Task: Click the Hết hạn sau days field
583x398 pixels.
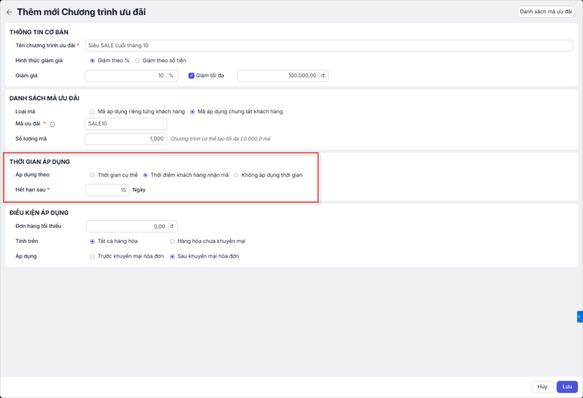Action: coord(106,190)
